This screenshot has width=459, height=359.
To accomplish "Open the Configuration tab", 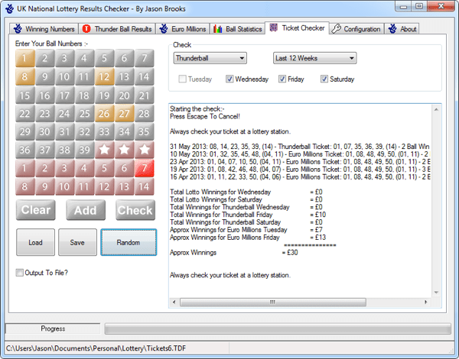I will coord(356,29).
